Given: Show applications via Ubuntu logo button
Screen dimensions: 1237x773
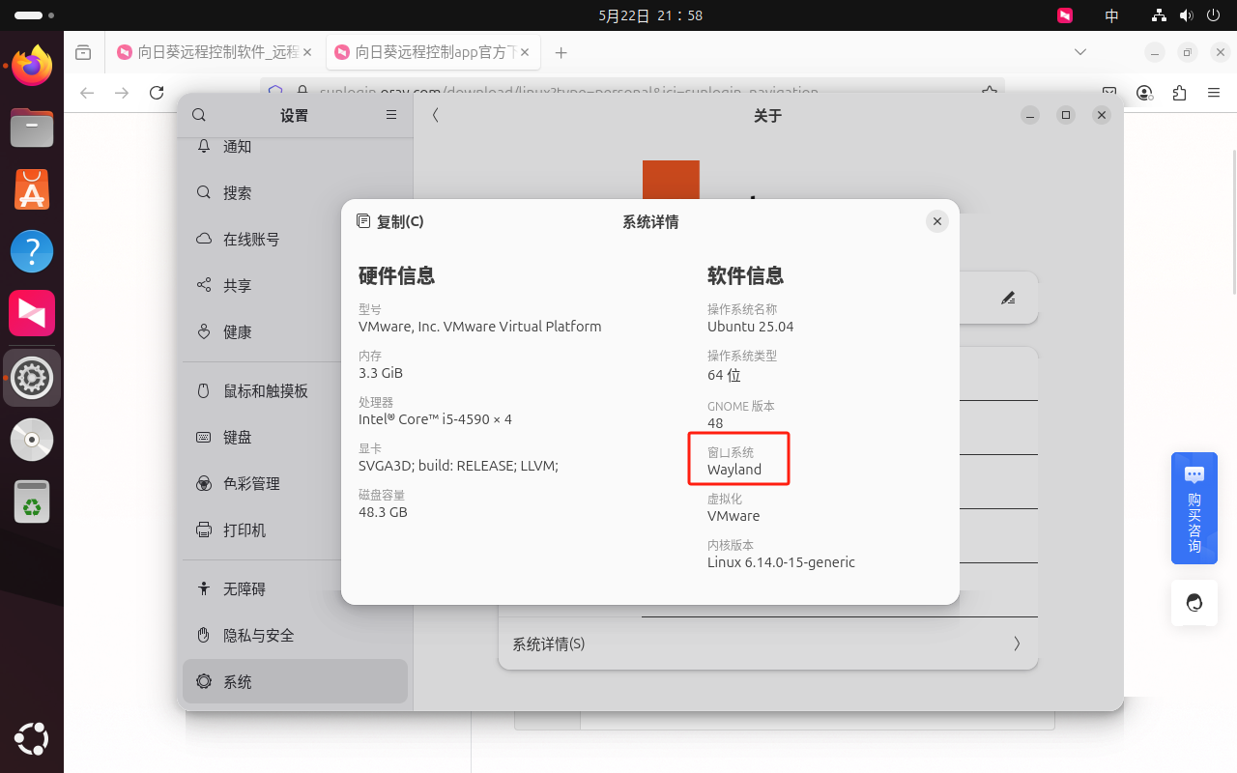Looking at the screenshot, I should [32, 740].
